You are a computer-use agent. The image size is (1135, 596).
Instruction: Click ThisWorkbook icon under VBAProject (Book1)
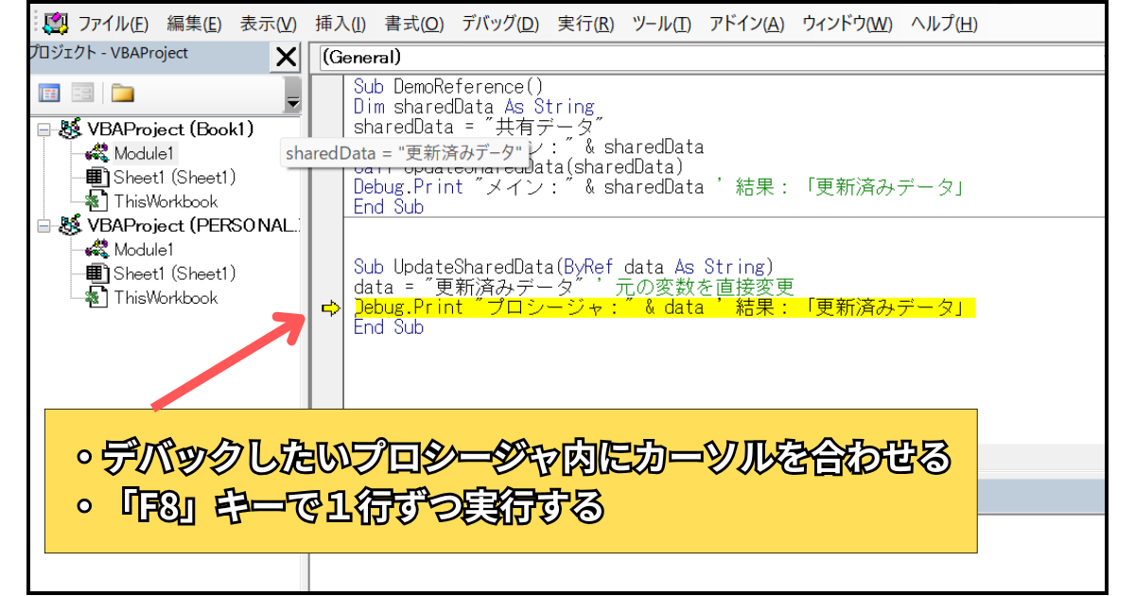point(97,202)
